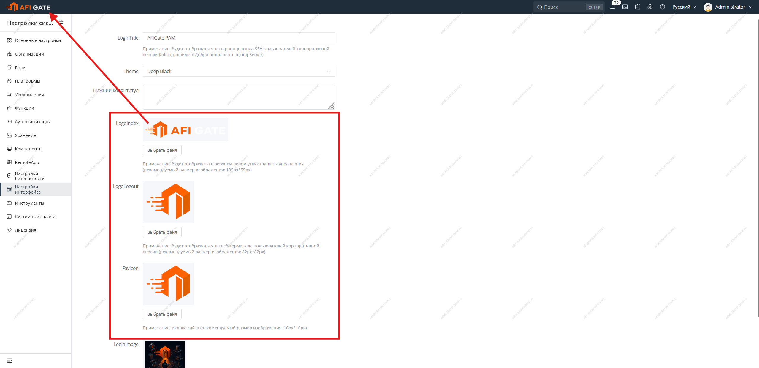Screen dimensions: 759x368
Task: Open the RemoteApp menu entry
Action: click(36, 162)
